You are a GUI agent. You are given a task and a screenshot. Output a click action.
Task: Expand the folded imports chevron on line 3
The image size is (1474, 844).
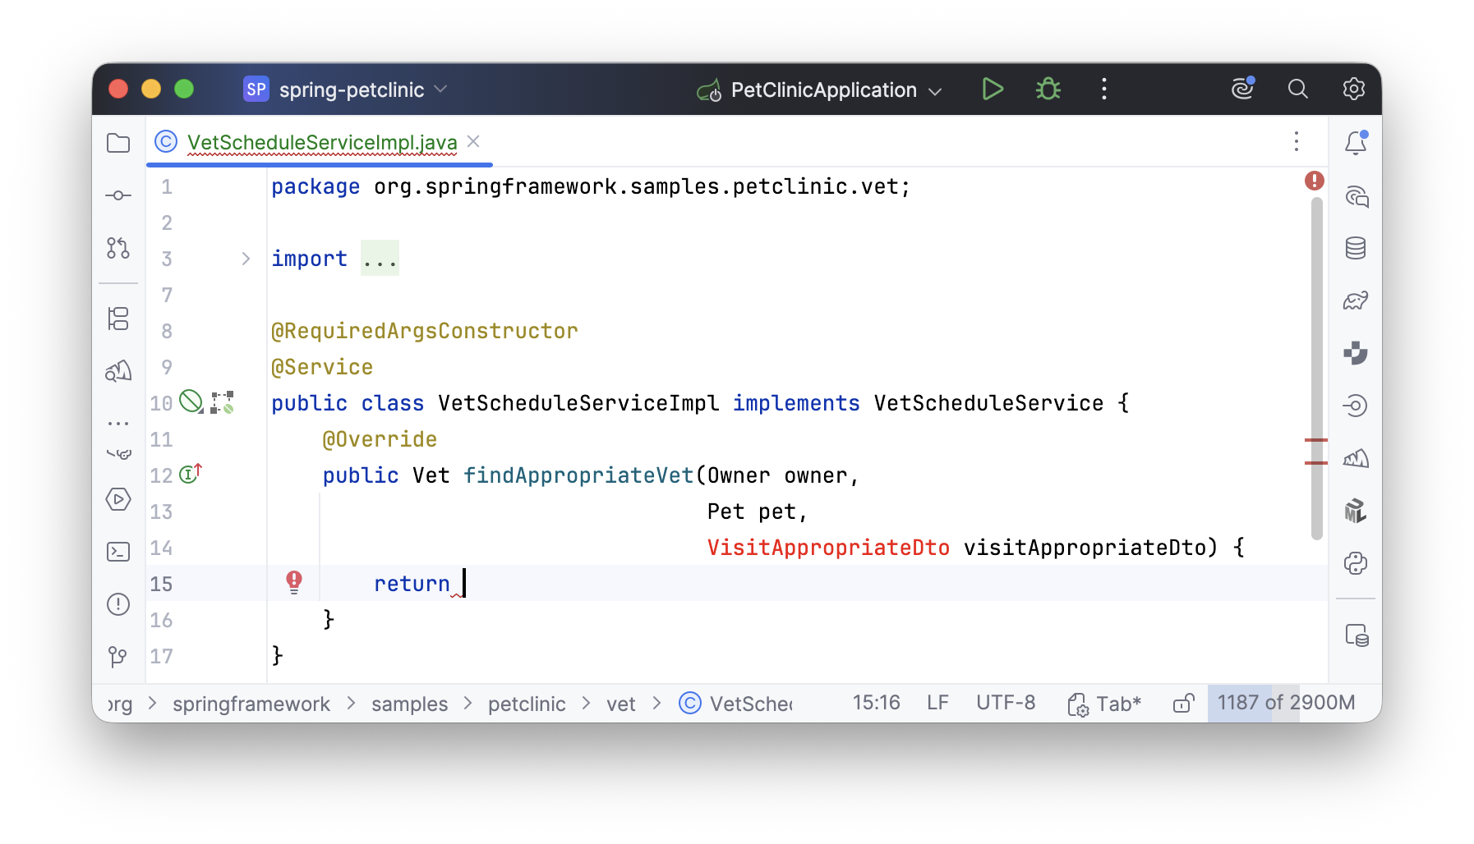246,259
